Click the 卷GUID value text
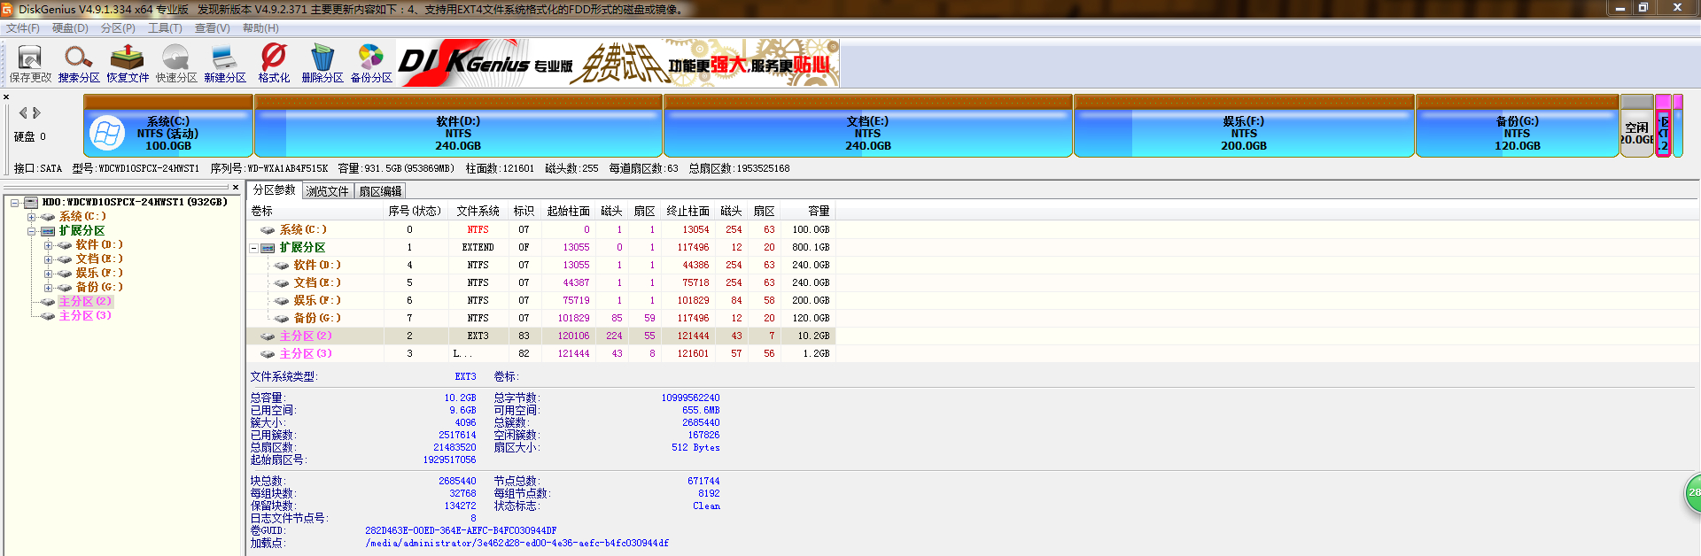 click(461, 531)
